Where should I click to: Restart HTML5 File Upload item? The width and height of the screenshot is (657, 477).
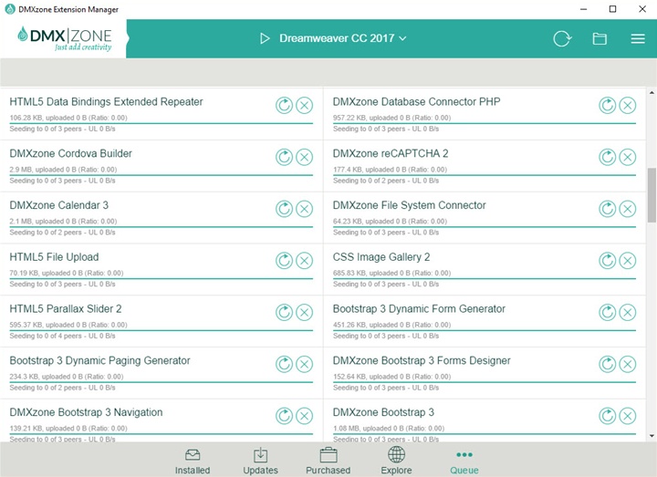pyautogui.click(x=284, y=261)
